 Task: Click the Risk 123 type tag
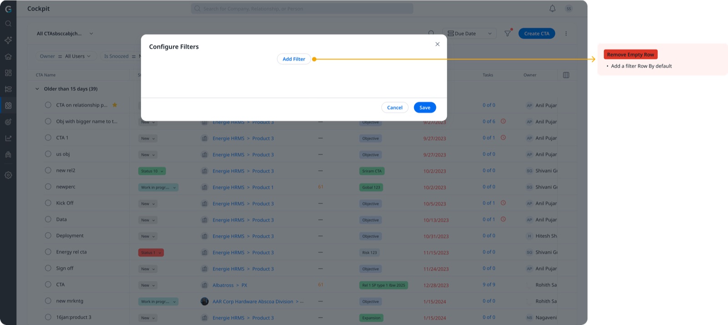coord(369,253)
